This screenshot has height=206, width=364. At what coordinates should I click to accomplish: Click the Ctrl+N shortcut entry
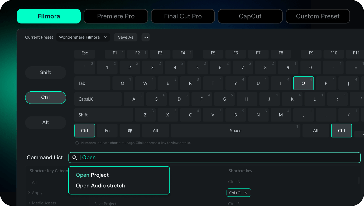234,182
